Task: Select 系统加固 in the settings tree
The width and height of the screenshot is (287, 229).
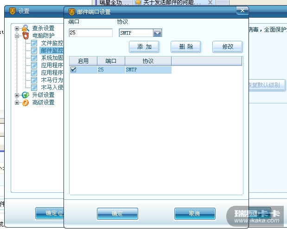Action: point(52,58)
